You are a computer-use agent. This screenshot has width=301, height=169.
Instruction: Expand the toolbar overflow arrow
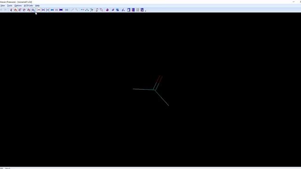tap(145, 10)
